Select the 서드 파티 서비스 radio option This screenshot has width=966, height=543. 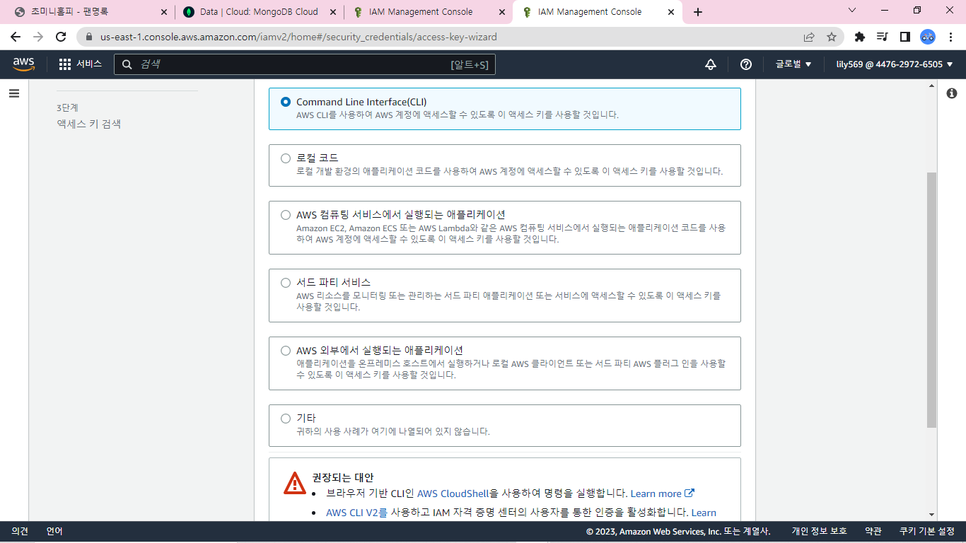click(x=286, y=283)
